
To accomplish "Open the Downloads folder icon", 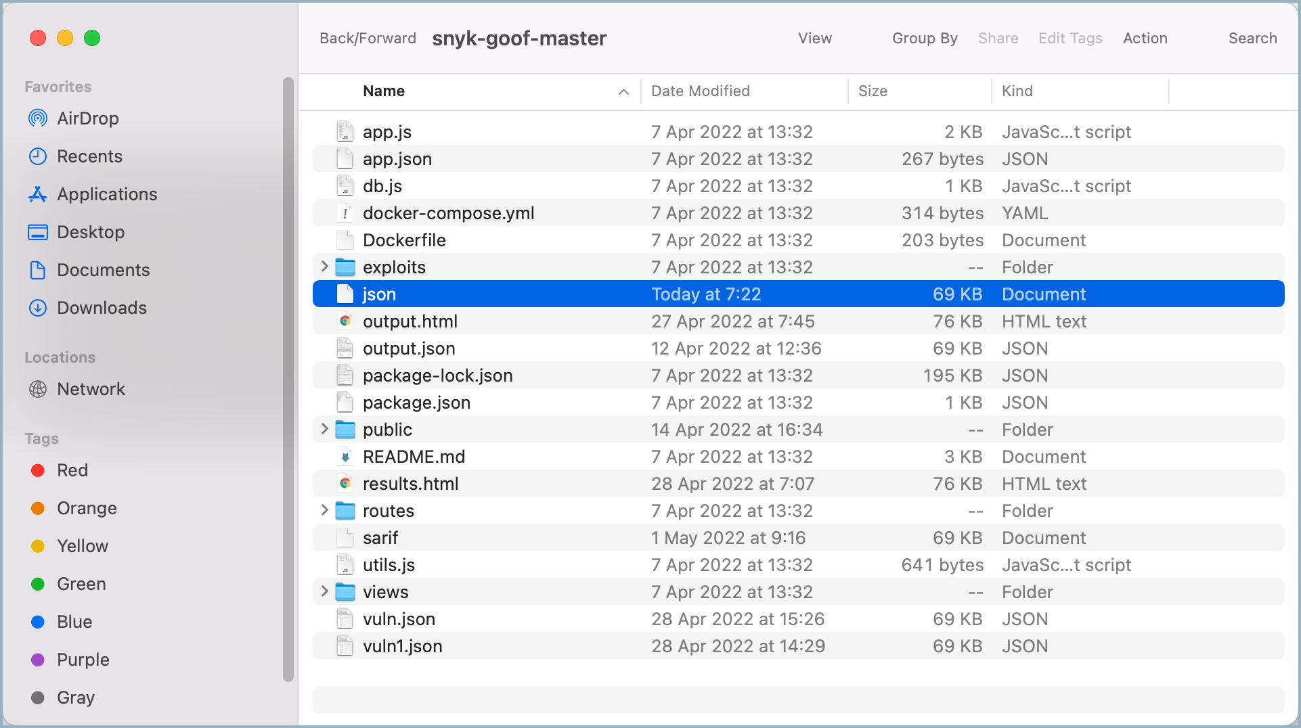I will coord(39,308).
